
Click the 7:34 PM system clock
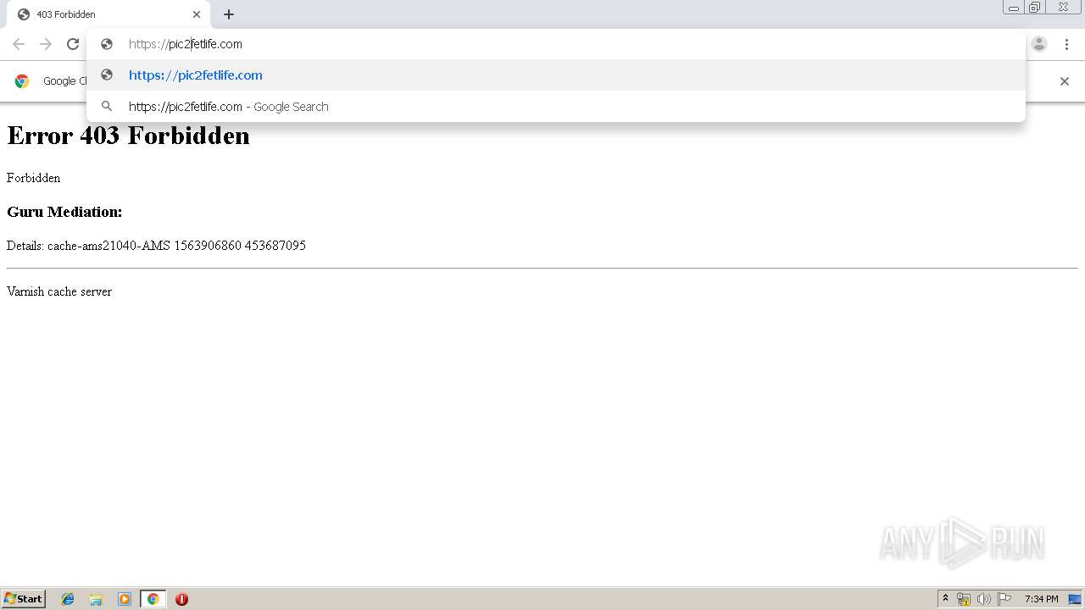click(x=1041, y=599)
